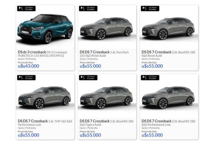The height and width of the screenshot is (145, 217).
Task: Click DS Store badge on THP 165 card
Action: click(26, 78)
